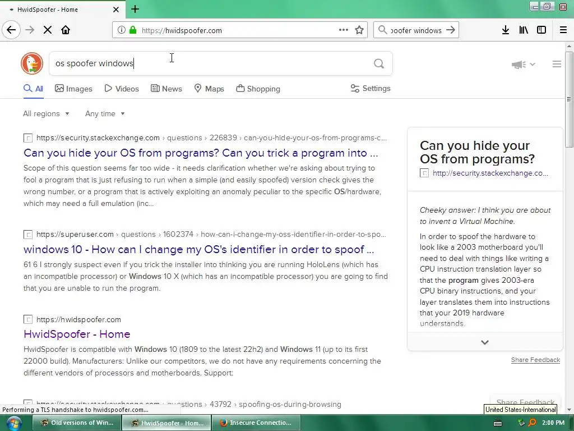The width and height of the screenshot is (574, 431).
Task: Open 'Can you hide your OS from programs?' result
Action: coord(201,153)
